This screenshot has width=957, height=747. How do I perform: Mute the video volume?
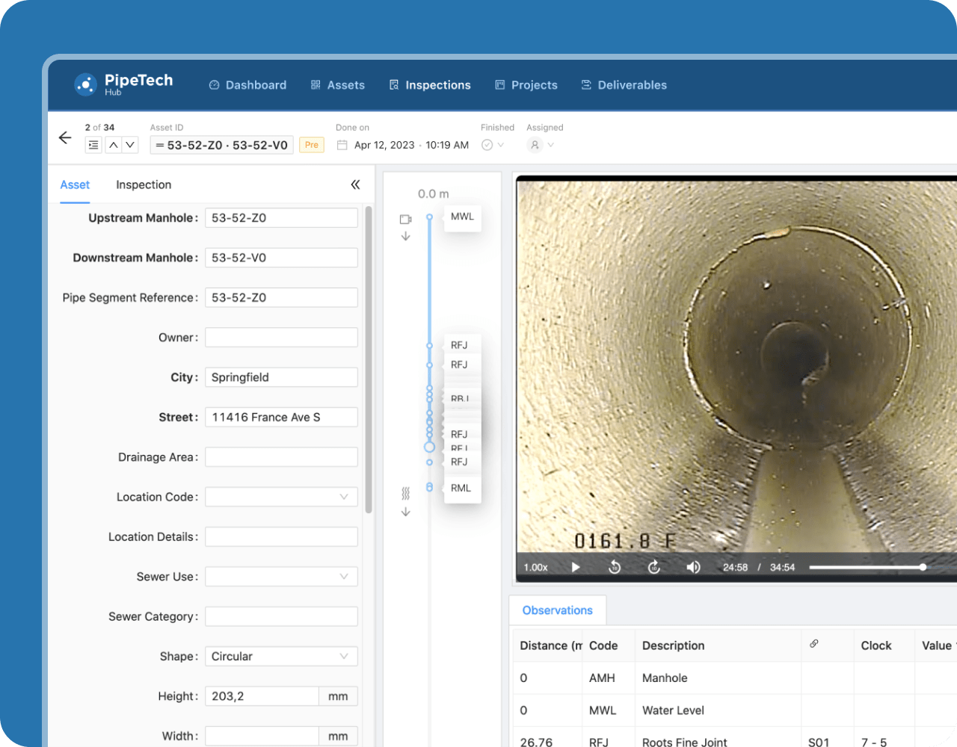coord(693,567)
